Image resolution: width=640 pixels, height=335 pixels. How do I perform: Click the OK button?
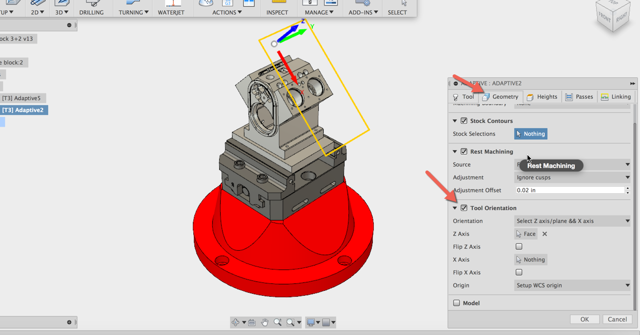(x=584, y=319)
